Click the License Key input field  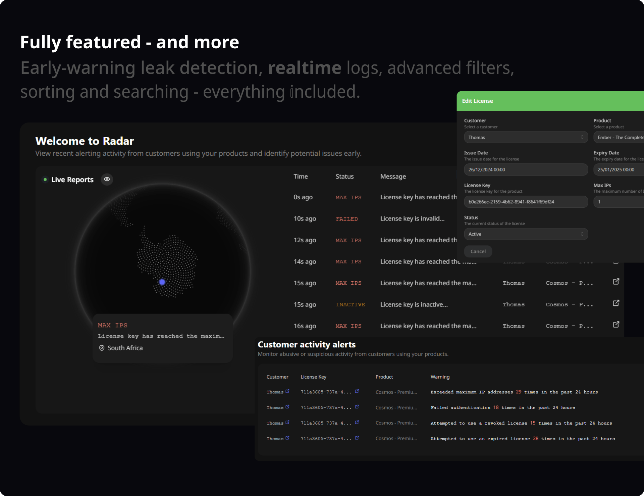point(526,202)
